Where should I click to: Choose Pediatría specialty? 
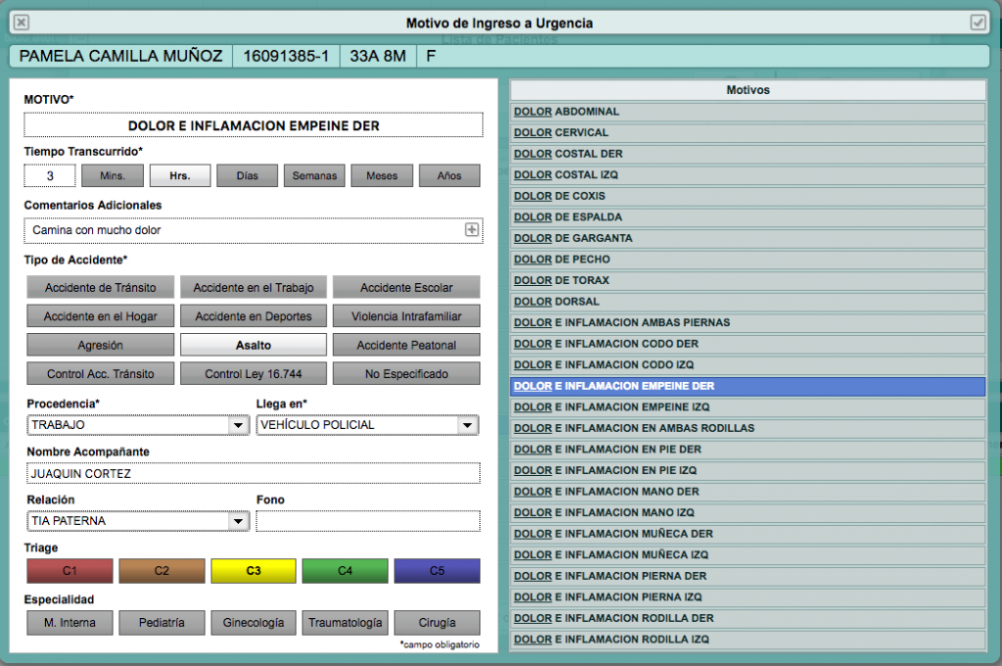161,623
